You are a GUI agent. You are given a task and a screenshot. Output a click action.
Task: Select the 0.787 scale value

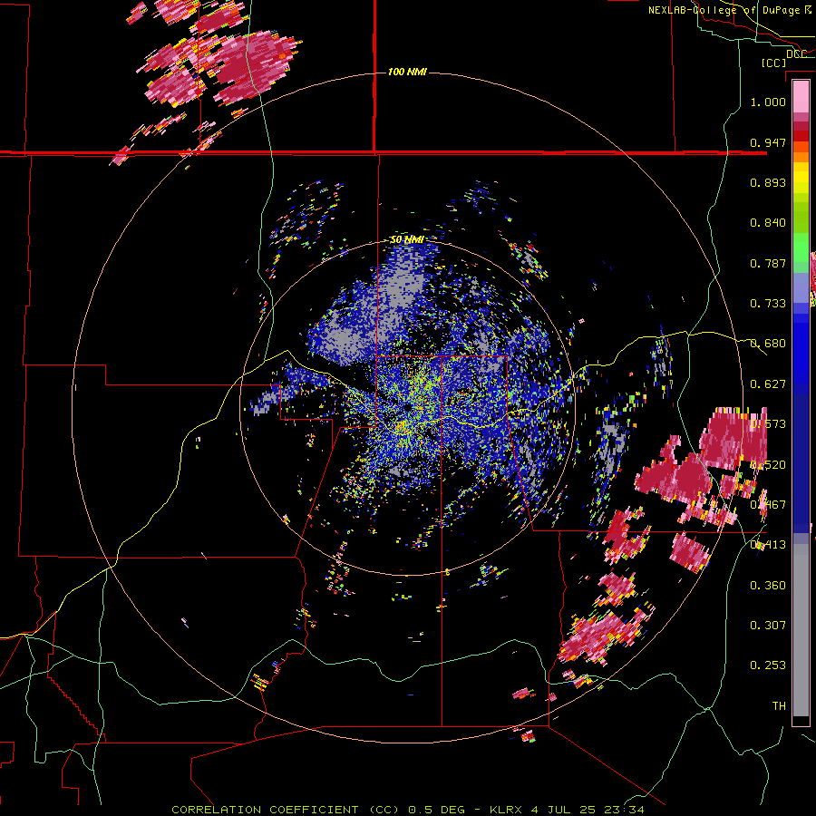coord(768,263)
